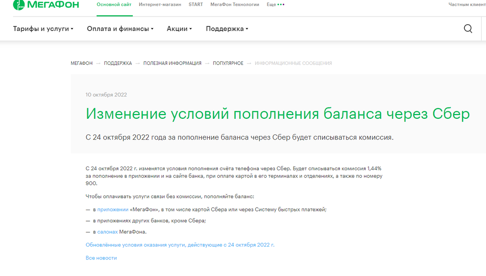Expand the Акции menu
The height and width of the screenshot is (276, 486).
tap(179, 29)
